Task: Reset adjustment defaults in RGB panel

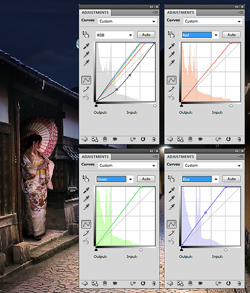Action: tap(143, 139)
